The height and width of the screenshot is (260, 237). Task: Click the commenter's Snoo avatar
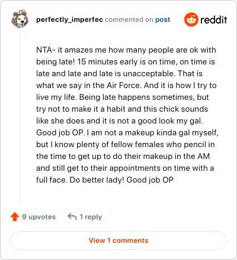point(20,19)
